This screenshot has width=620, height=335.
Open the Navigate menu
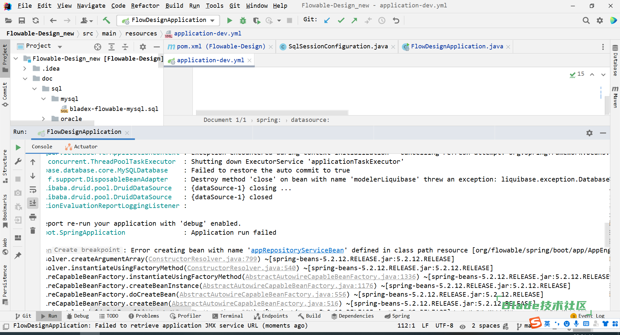tap(91, 5)
